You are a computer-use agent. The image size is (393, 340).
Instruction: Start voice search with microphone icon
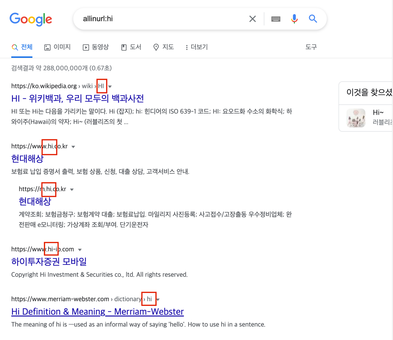click(x=294, y=19)
